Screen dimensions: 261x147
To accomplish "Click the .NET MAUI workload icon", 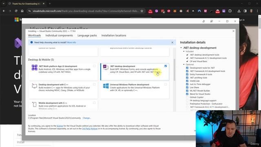I will pos(34,67).
